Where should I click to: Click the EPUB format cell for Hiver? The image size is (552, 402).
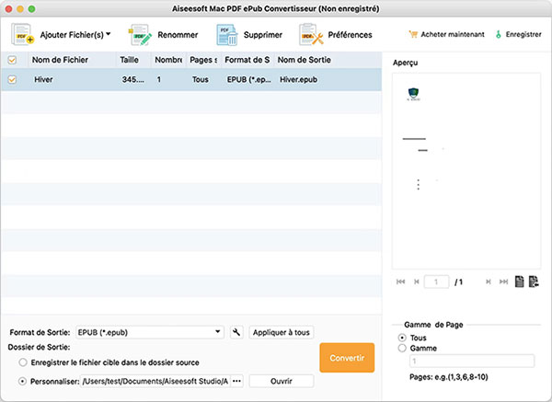(x=247, y=80)
